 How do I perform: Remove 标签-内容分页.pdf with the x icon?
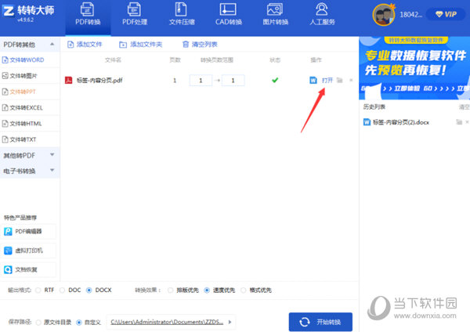(351, 81)
